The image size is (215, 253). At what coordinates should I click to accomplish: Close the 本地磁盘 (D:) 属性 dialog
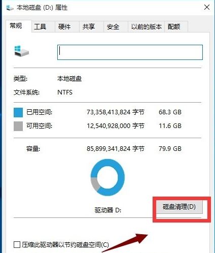pyautogui.click(x=207, y=7)
